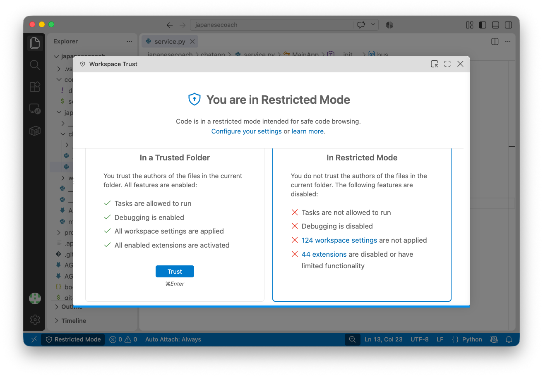Open the Configure your settings link
The width and height of the screenshot is (543, 377).
tap(246, 131)
